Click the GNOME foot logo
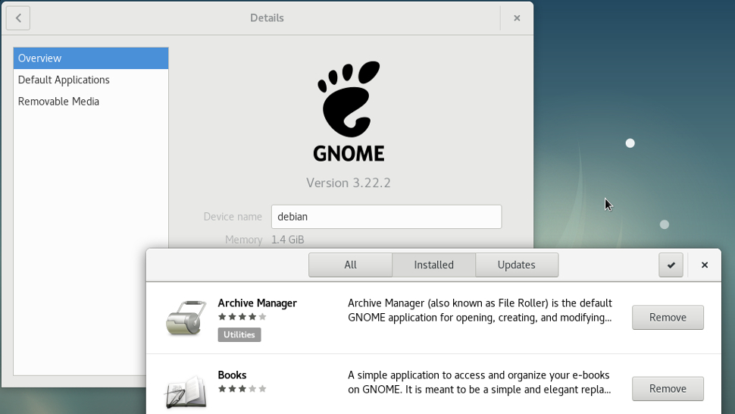Screen dimensions: 735x414 pyautogui.click(x=349, y=111)
